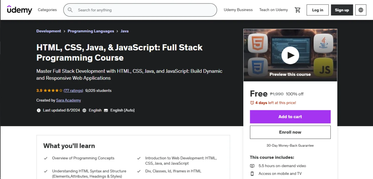Viewport: 373px width, 179px height.
Task: Click the closed captions icon
Action: coord(106,110)
